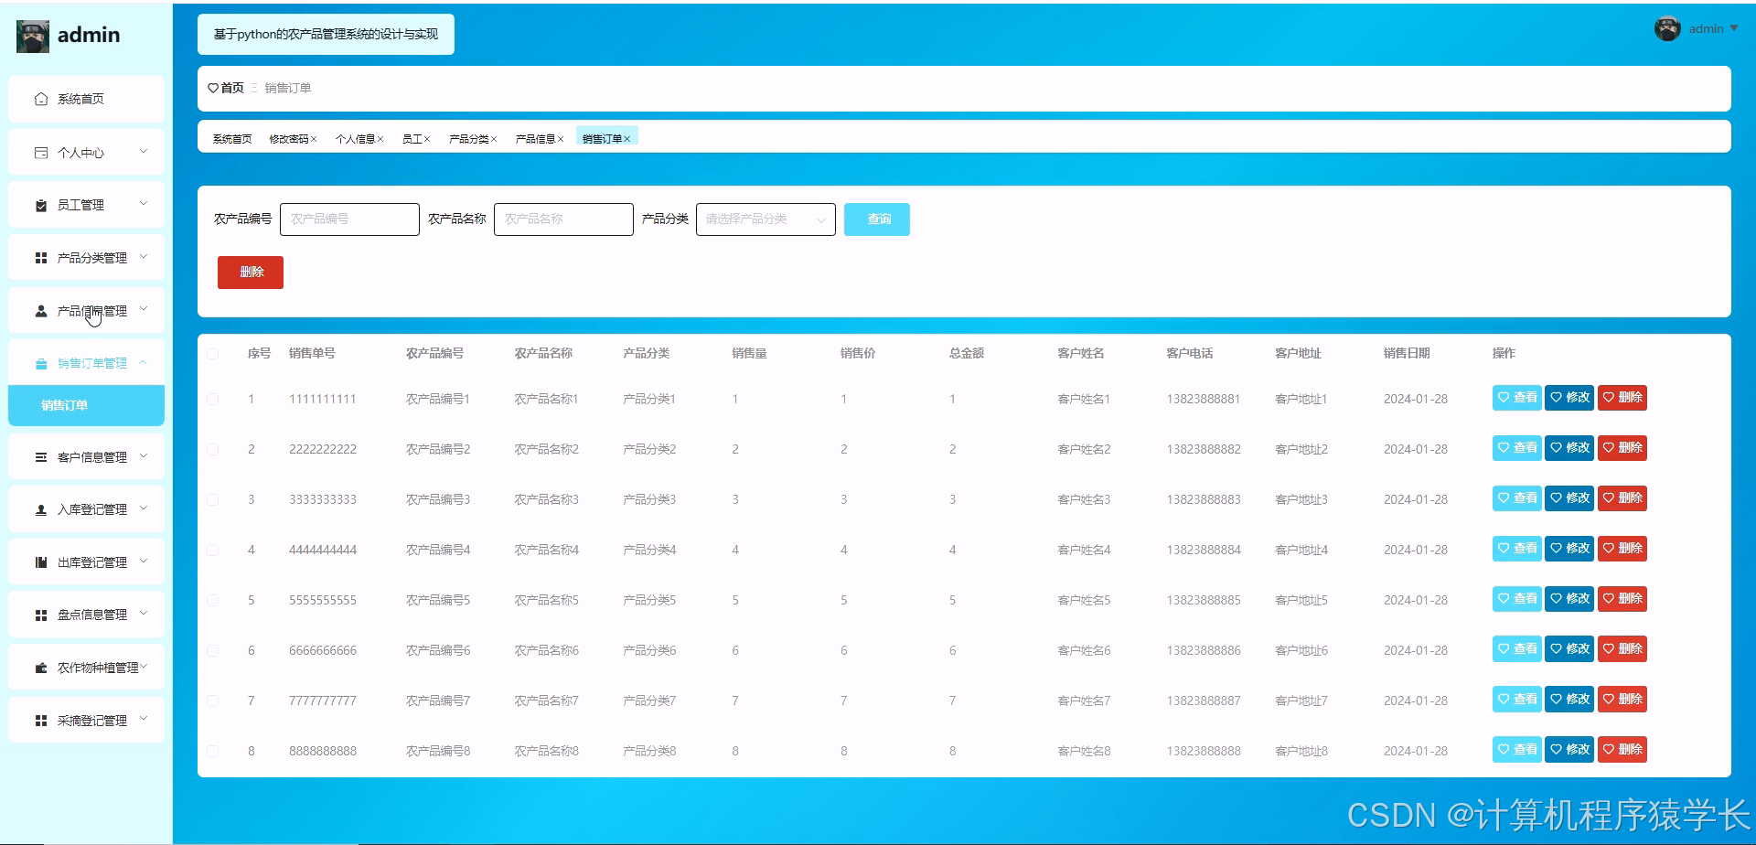Open the 产品分类 select dropdown
This screenshot has height=845, width=1756.
click(766, 219)
